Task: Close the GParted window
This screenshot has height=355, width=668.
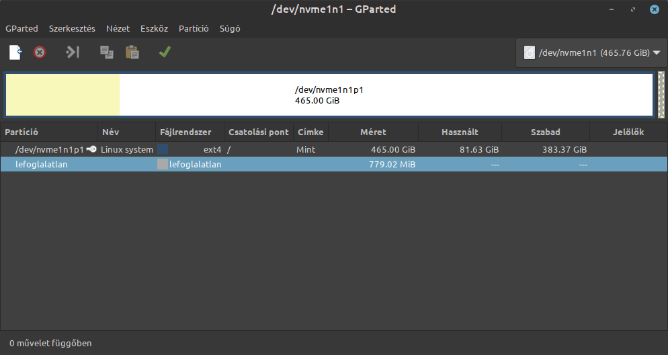Action: point(655,9)
